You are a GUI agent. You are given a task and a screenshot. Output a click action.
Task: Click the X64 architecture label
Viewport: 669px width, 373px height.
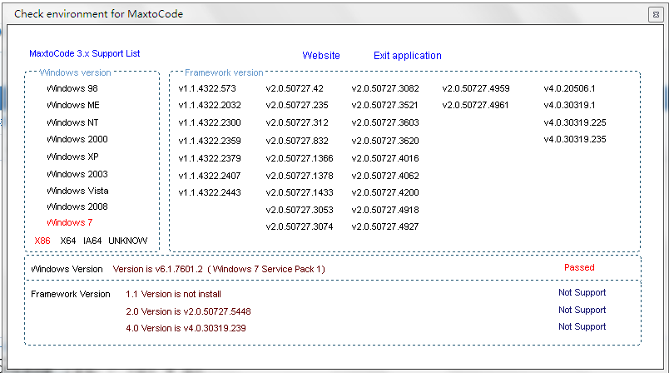click(x=68, y=241)
